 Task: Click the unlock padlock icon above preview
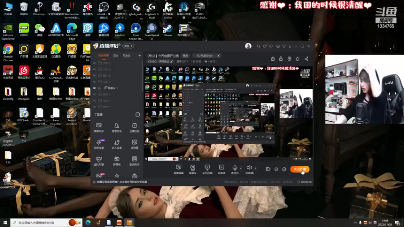coord(281,59)
